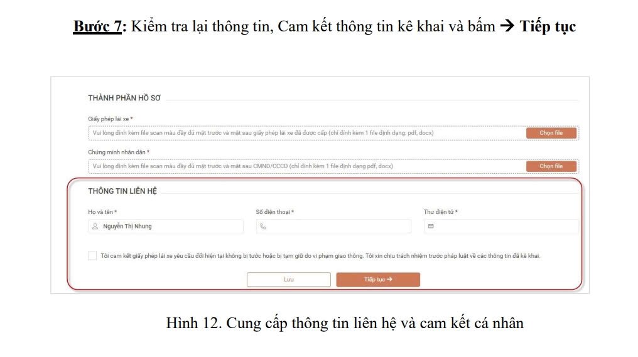
Task: Click the envelope icon in Thư điện tử field
Action: coord(431,226)
